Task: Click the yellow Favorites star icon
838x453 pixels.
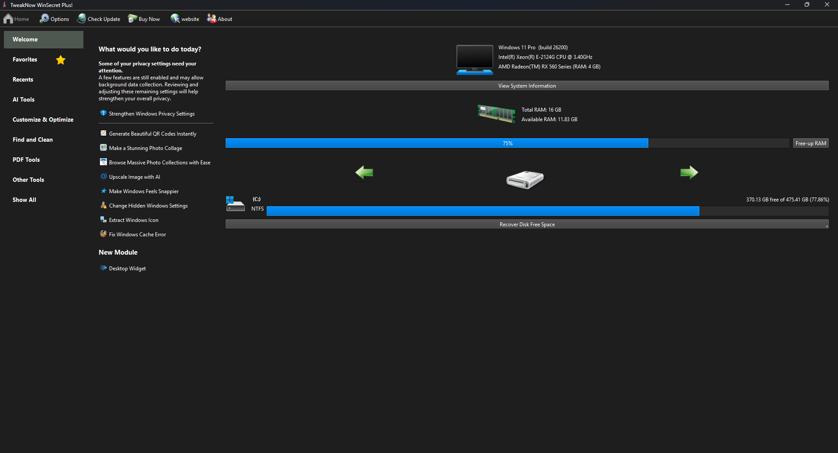Action: 61,60
